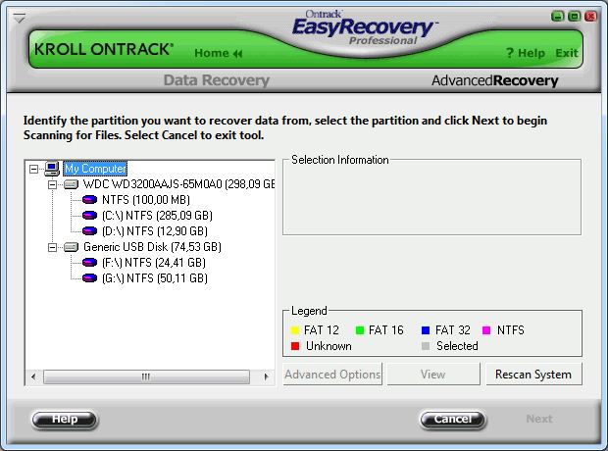Collapse the Generic USB Disk node
Image resolution: width=608 pixels, height=451 pixels.
52,247
